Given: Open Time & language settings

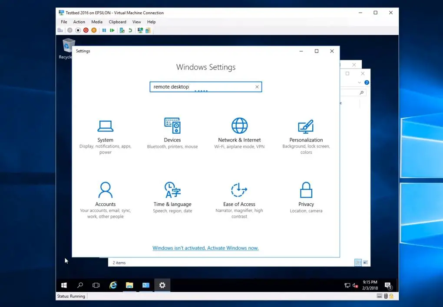Looking at the screenshot, I should (172, 198).
